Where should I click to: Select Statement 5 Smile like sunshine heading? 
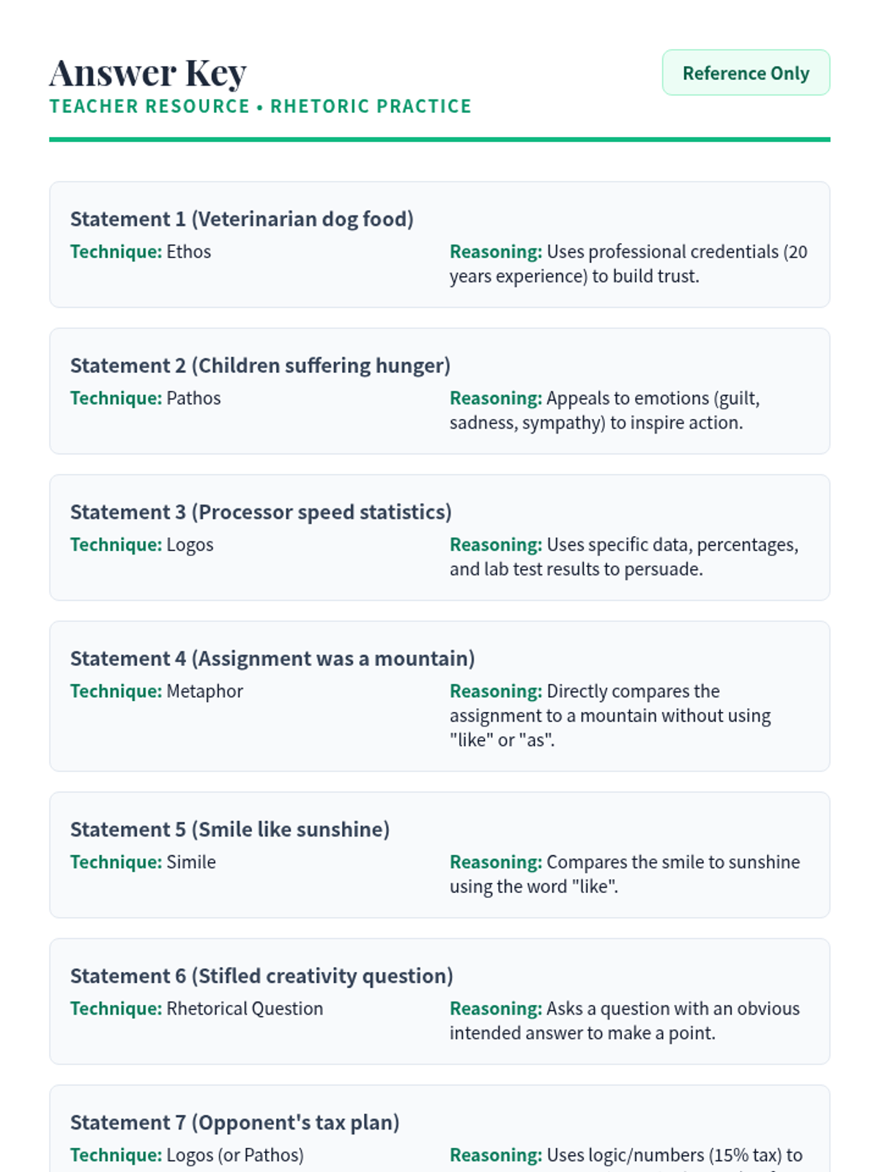point(230,829)
